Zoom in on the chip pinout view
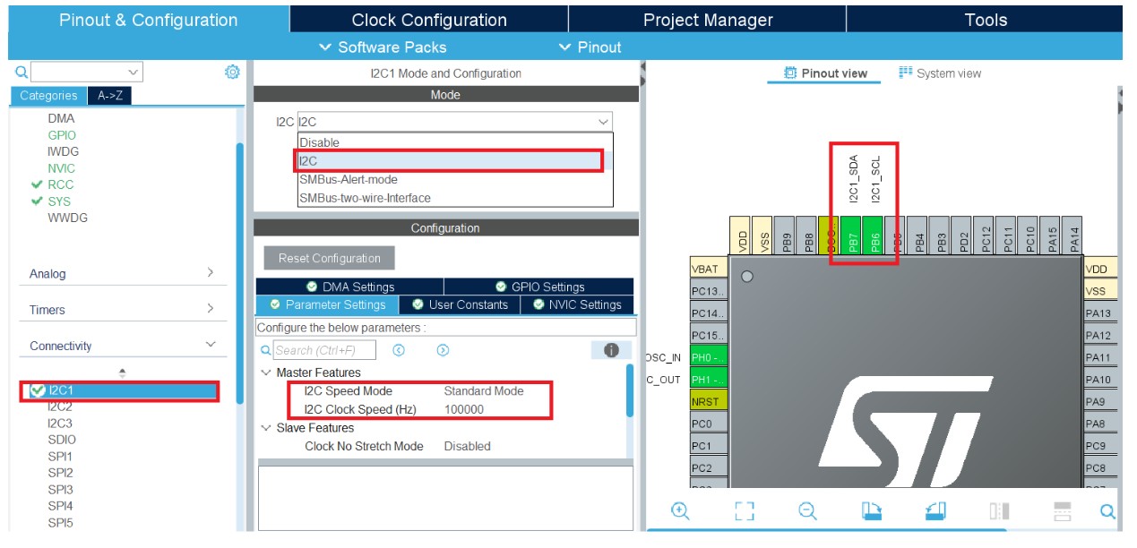This screenshot has height=548, width=1137. (x=680, y=511)
